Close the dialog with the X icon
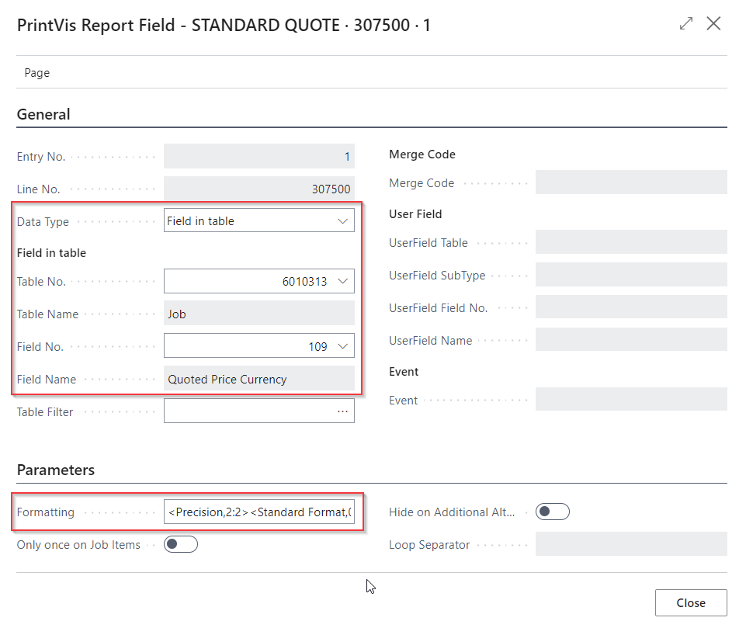The width and height of the screenshot is (746, 628). tap(713, 24)
